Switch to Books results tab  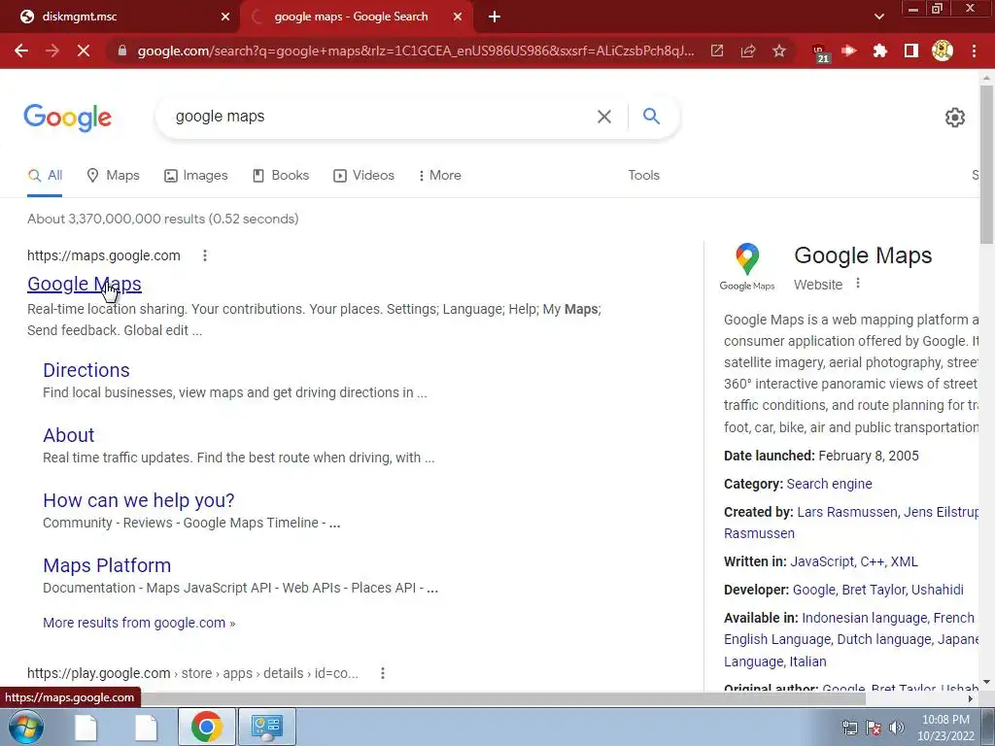pyautogui.click(x=281, y=175)
